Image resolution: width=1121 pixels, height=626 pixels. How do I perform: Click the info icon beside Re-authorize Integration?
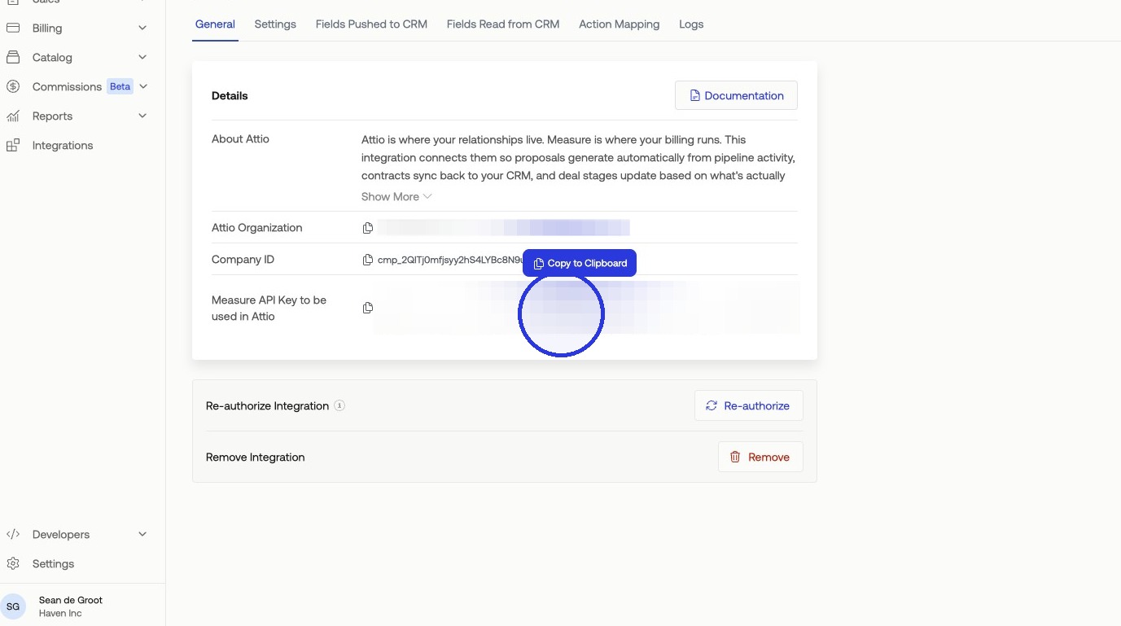point(339,405)
